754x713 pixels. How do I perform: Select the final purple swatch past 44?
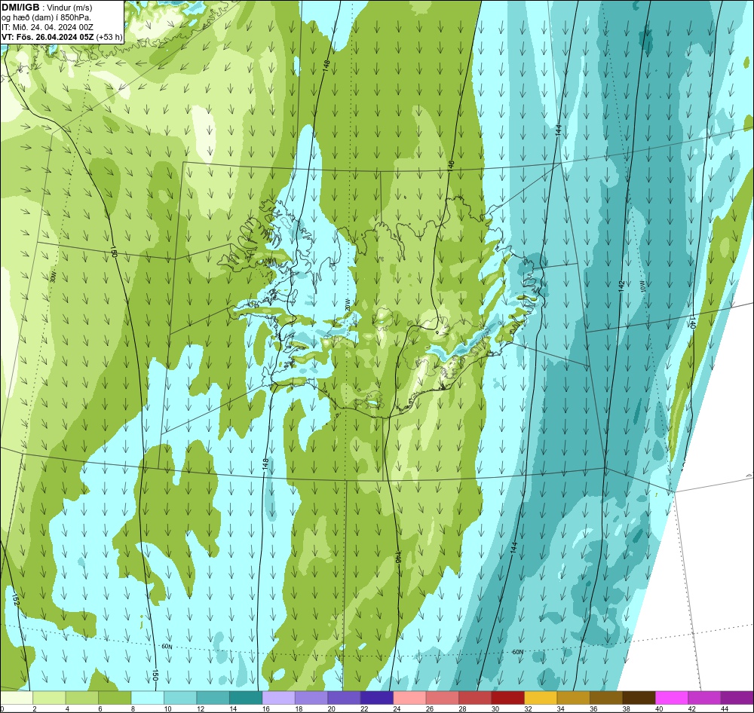(737, 698)
